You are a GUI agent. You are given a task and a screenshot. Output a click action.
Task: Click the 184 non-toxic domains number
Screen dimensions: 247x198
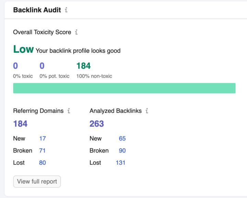[83, 66]
